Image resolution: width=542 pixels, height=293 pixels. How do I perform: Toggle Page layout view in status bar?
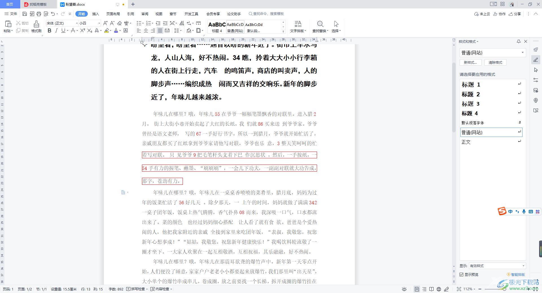[417, 289]
